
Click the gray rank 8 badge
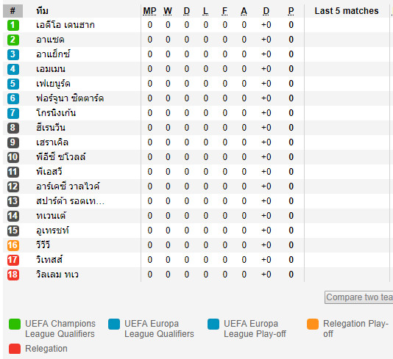click(x=13, y=128)
